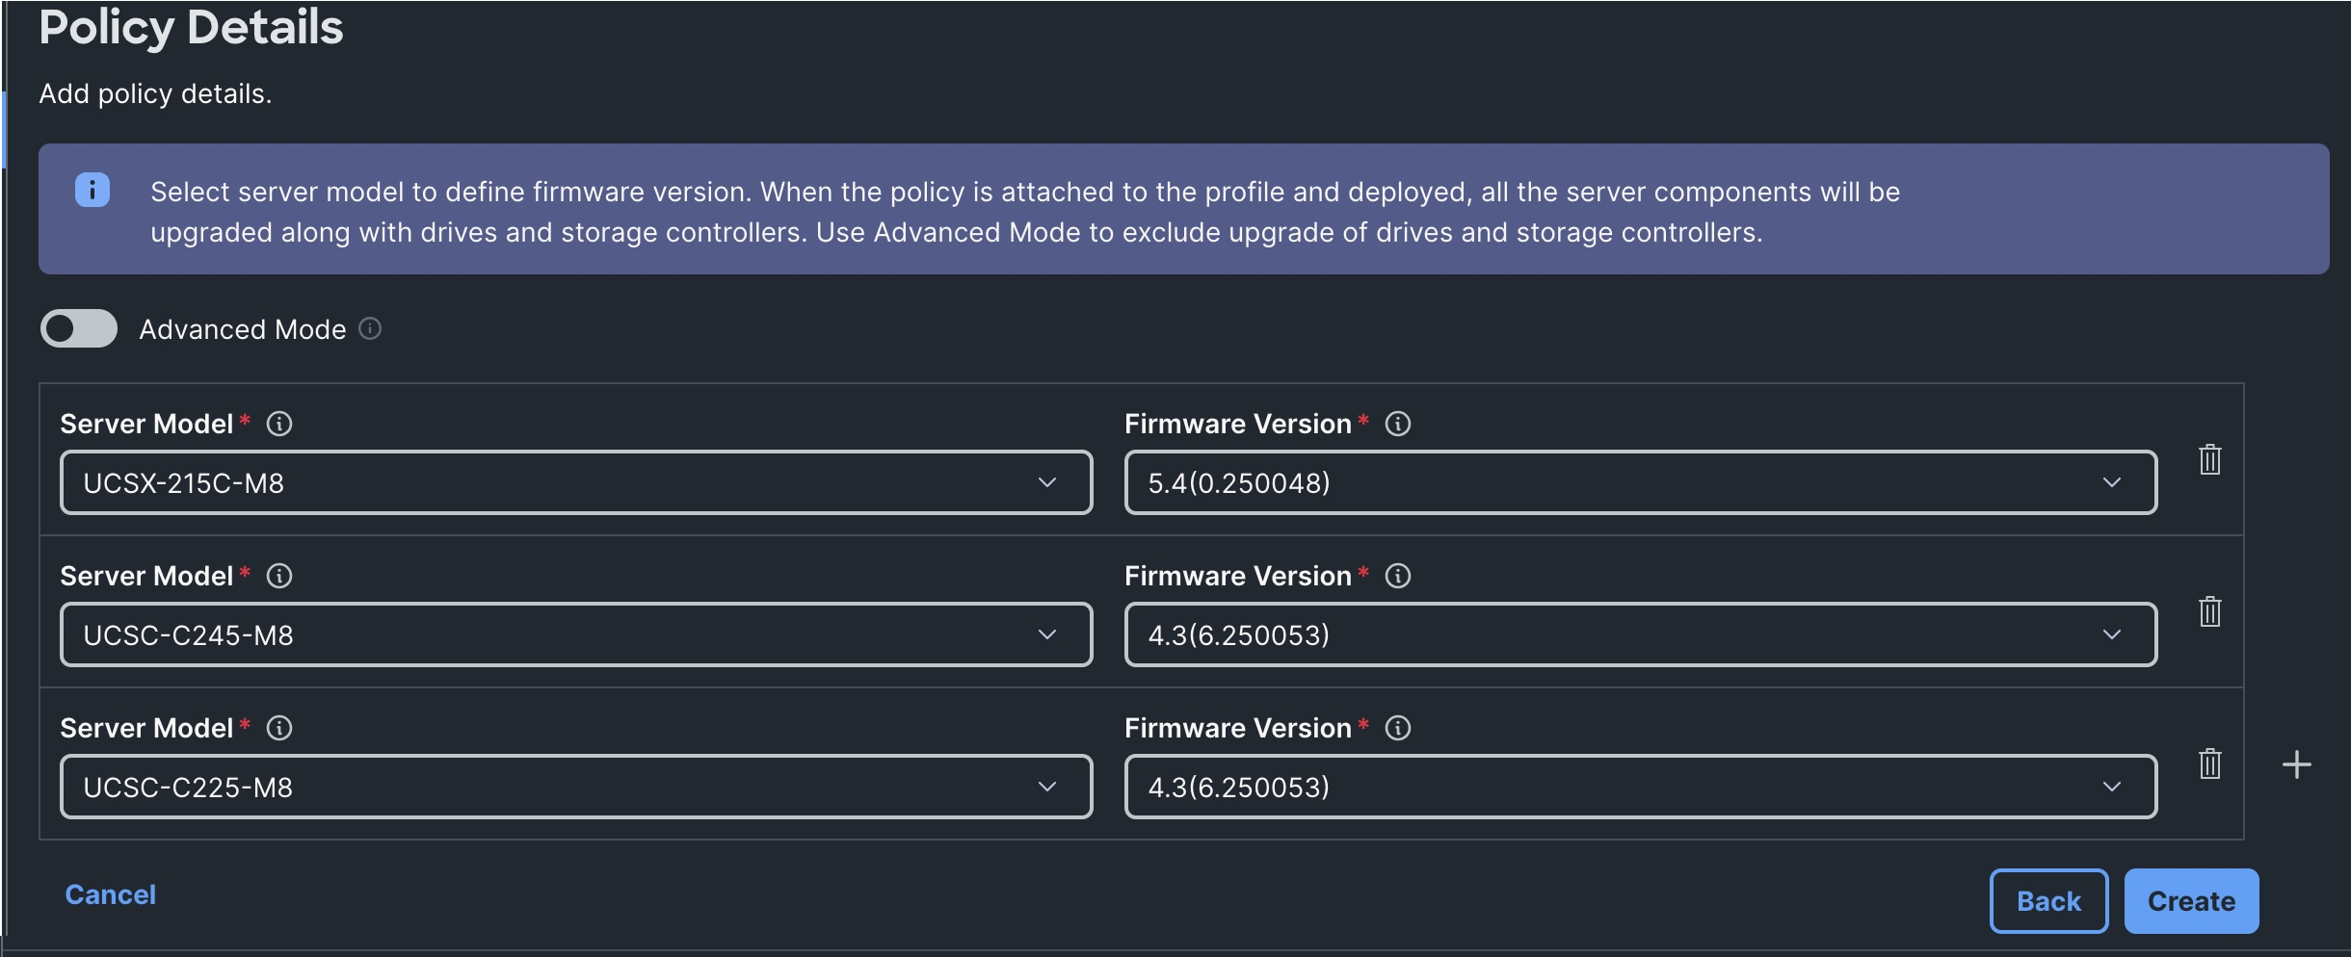Open the UCSX-215C-M8 server model dropdown
Viewport: 2351px width, 957px height.
(x=575, y=482)
